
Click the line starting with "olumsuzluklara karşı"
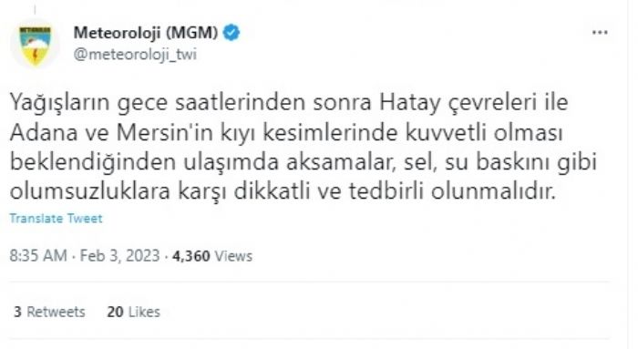(x=283, y=192)
